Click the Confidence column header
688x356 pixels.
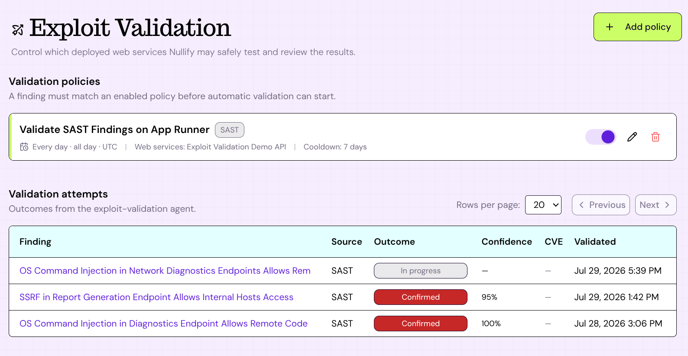tap(507, 242)
